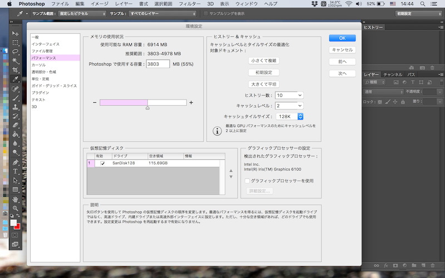
Task: Click lock all padlock icon
Action: click(403, 102)
